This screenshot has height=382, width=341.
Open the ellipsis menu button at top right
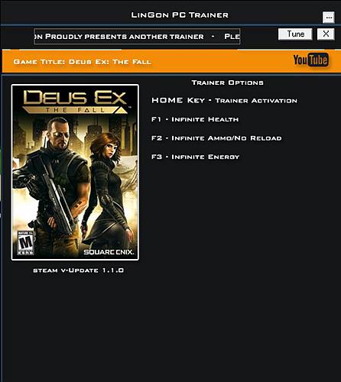[x=329, y=18]
